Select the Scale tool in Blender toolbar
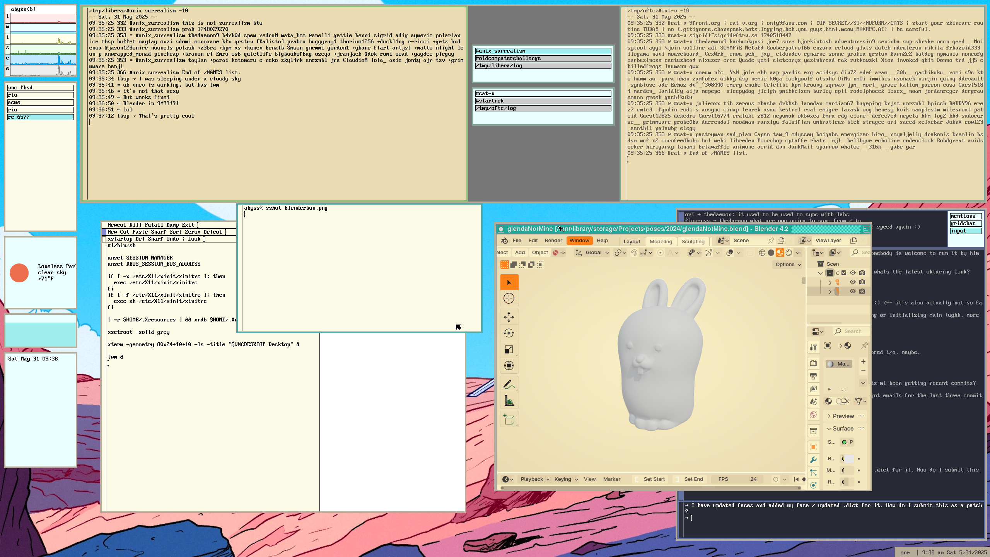 click(x=509, y=349)
